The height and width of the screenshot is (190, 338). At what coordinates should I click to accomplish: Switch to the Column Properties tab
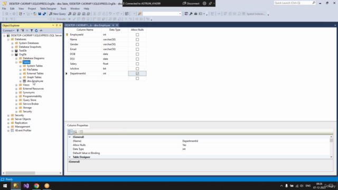coord(78,126)
